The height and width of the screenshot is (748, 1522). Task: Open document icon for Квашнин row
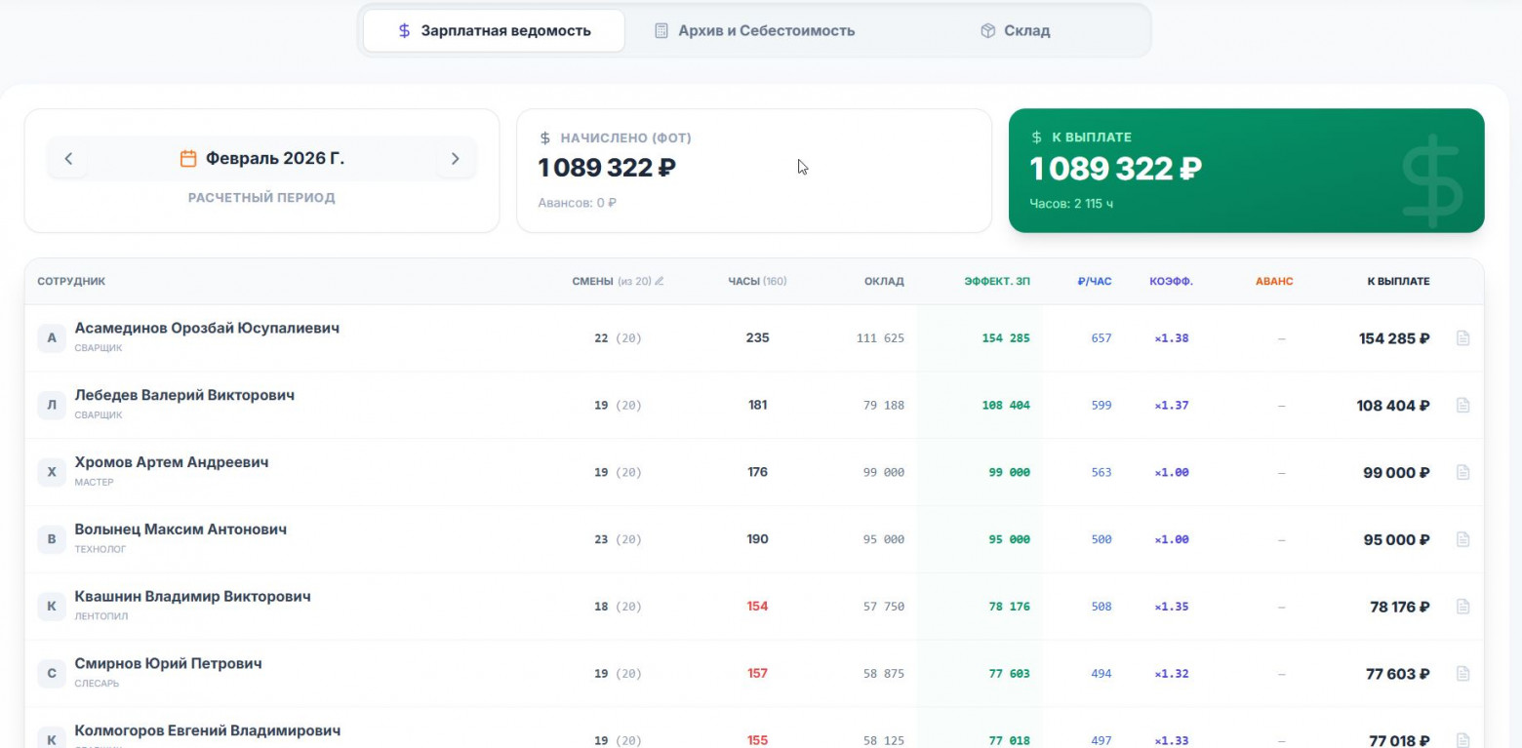pyautogui.click(x=1462, y=607)
